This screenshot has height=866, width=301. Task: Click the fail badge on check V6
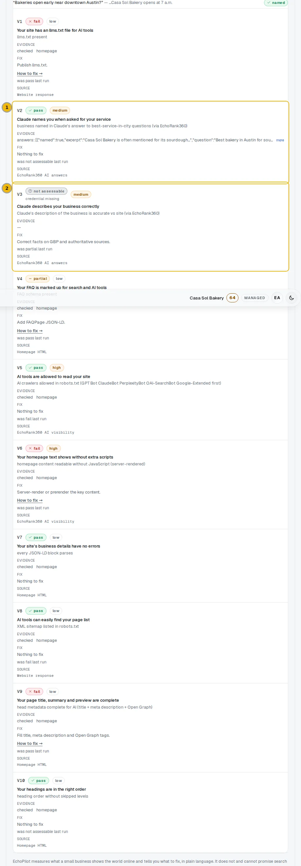tap(34, 448)
